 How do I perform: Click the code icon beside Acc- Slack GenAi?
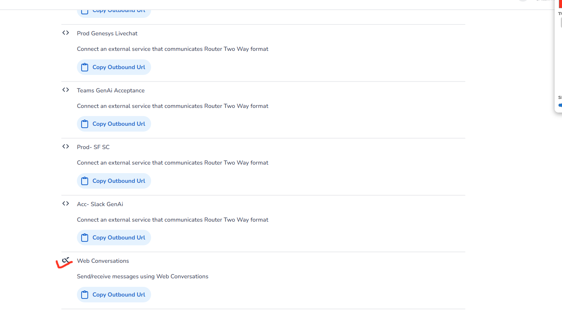66,204
